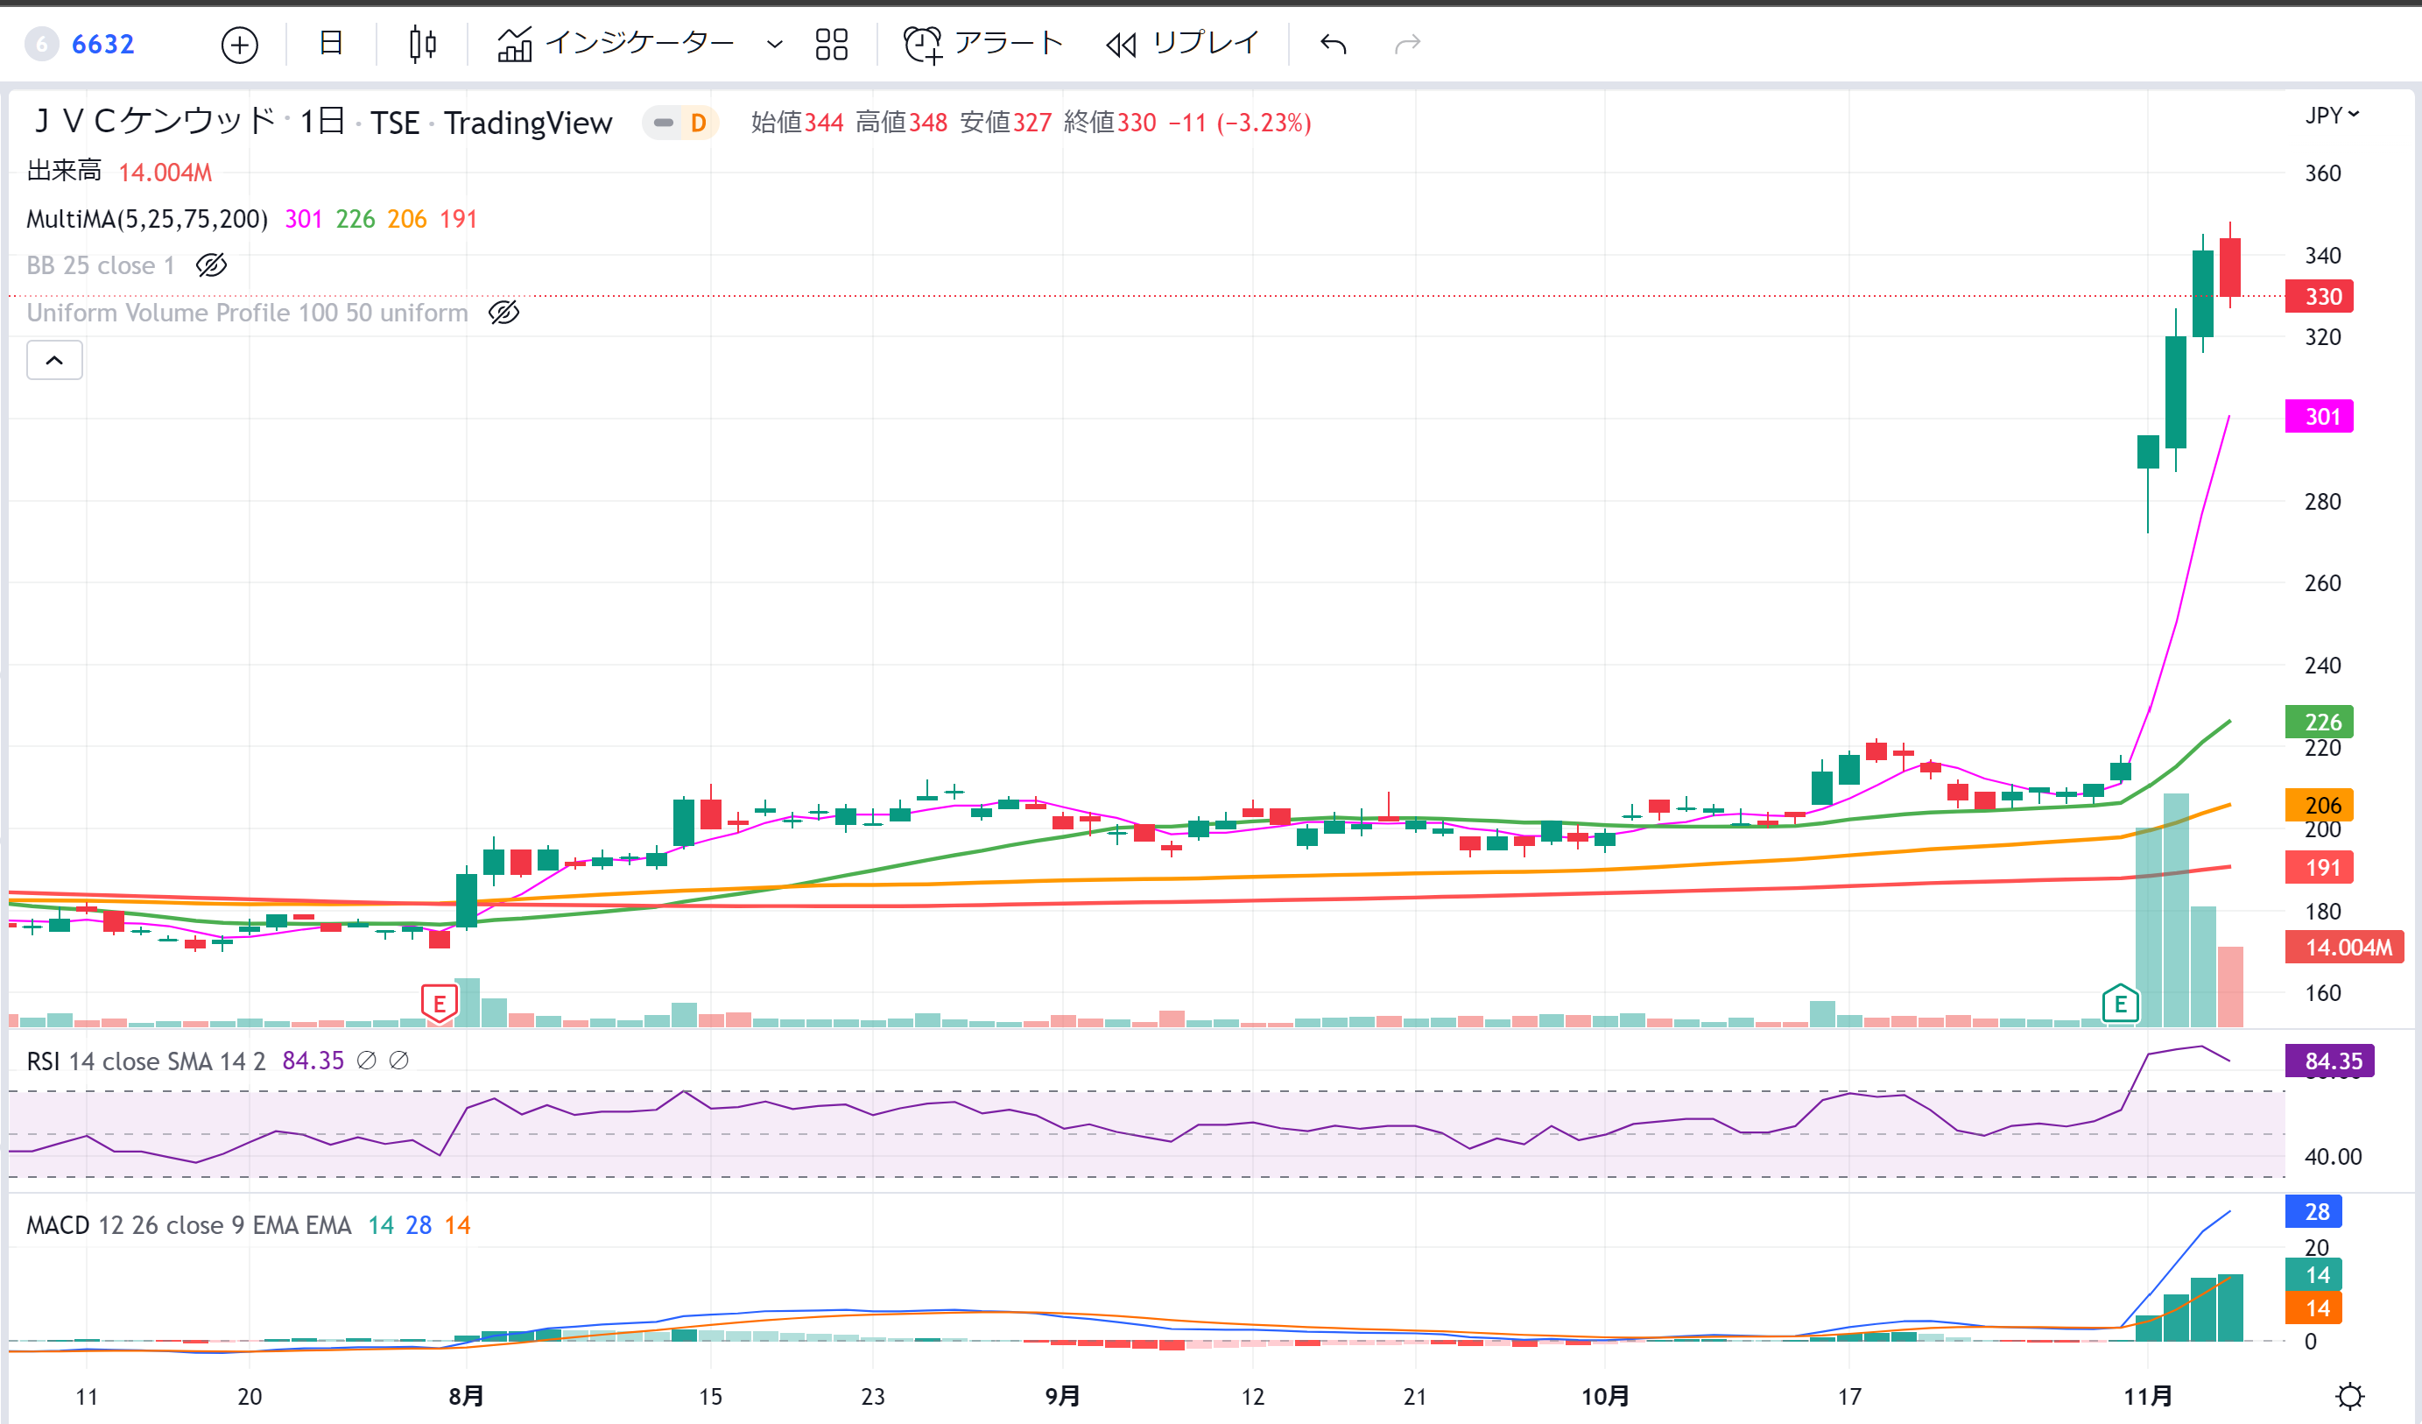2422x1424 pixels.
Task: Click the 11月 date axis label
Action: [2148, 1396]
